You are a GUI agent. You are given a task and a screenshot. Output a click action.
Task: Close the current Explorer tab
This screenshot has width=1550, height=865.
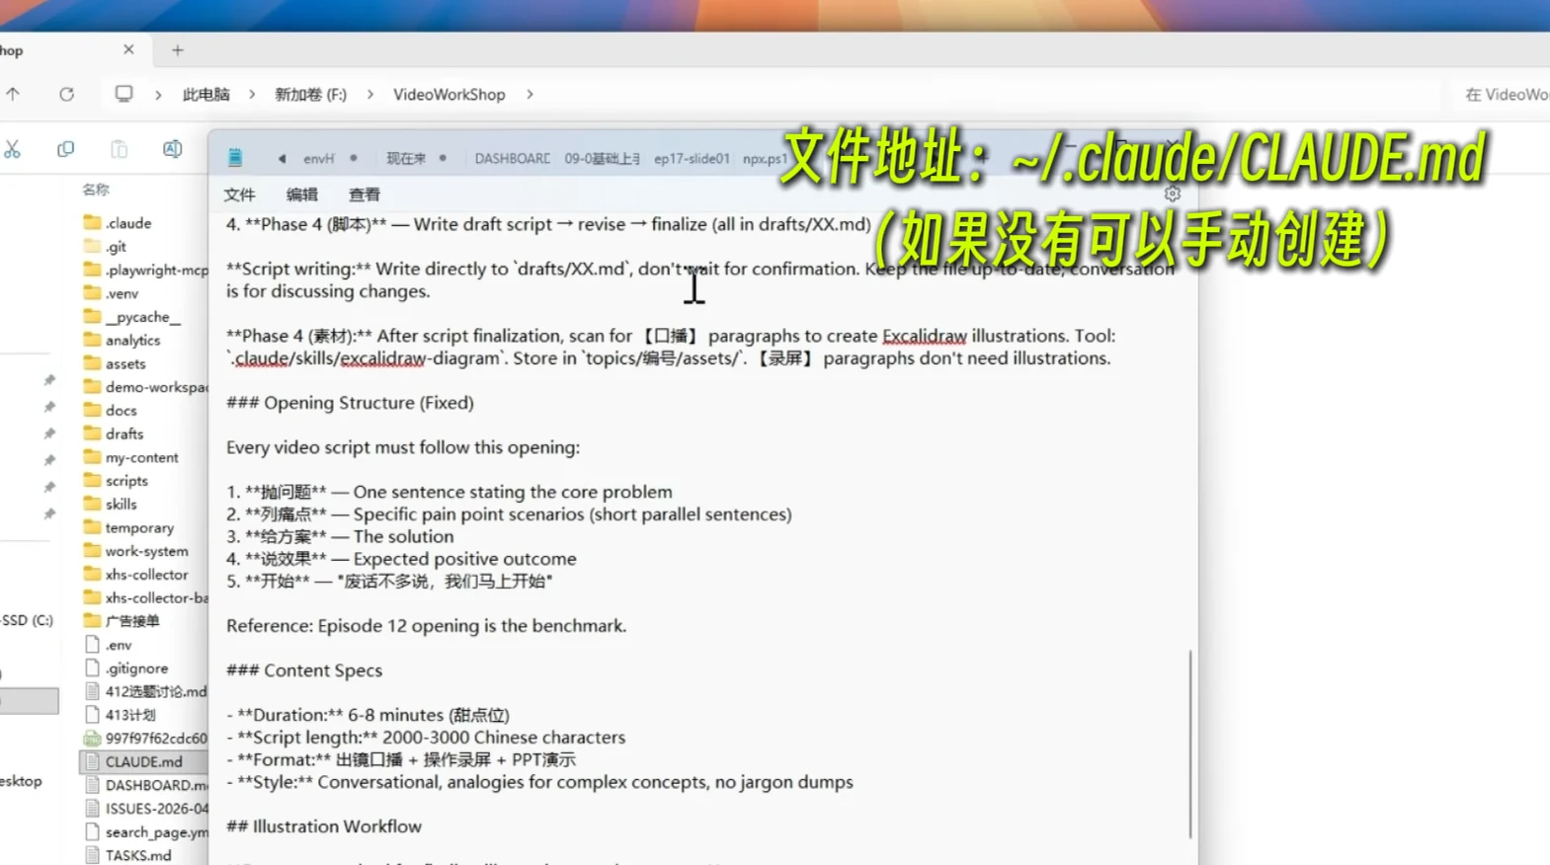(128, 49)
